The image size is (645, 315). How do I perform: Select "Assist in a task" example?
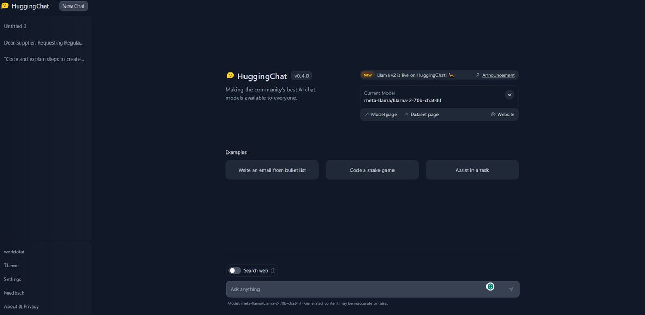472,170
